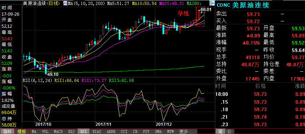Select the MACD indicator tab
The height and width of the screenshot is (134, 305).
tap(58, 132)
